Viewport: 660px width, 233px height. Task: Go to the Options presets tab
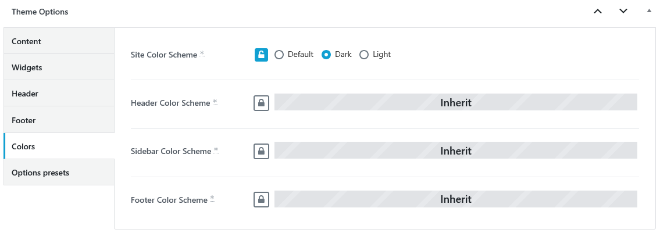tap(59, 173)
